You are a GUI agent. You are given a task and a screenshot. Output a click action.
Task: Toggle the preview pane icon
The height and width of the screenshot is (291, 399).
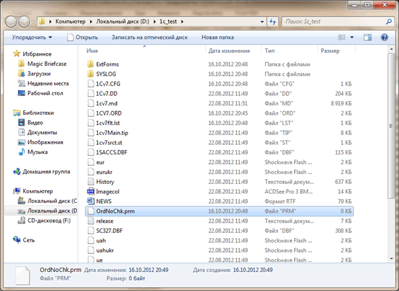(368, 37)
